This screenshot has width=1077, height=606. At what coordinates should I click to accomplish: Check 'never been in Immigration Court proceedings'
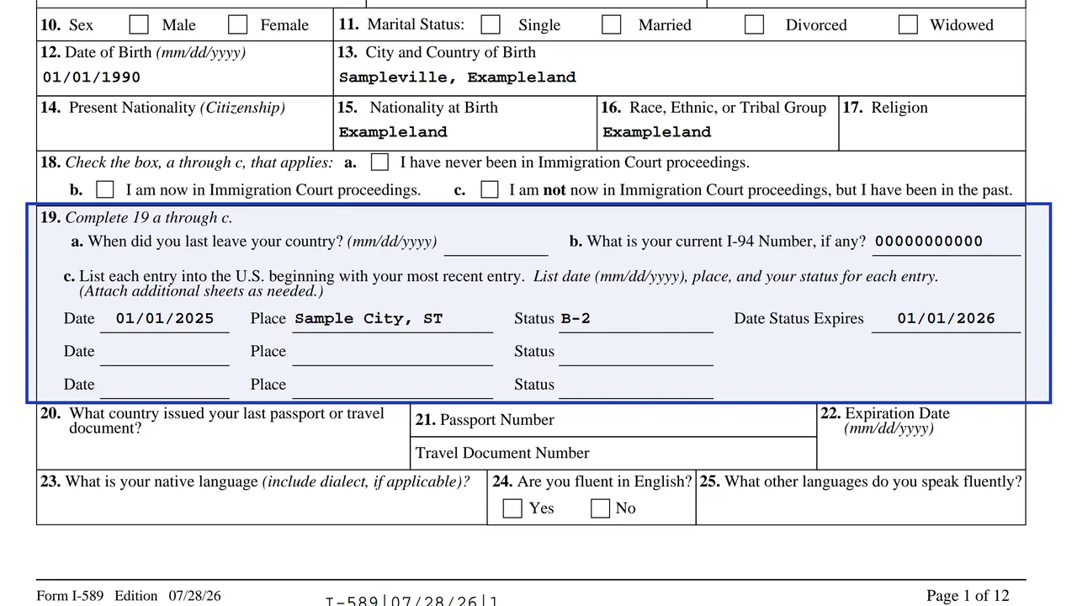(x=379, y=162)
